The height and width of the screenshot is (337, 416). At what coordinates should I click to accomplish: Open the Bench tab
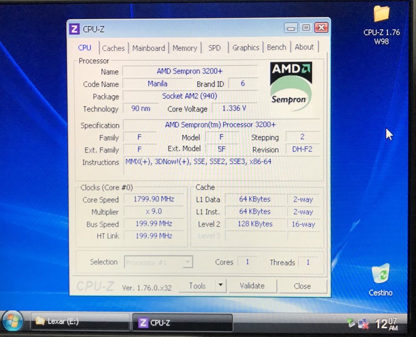pos(276,47)
